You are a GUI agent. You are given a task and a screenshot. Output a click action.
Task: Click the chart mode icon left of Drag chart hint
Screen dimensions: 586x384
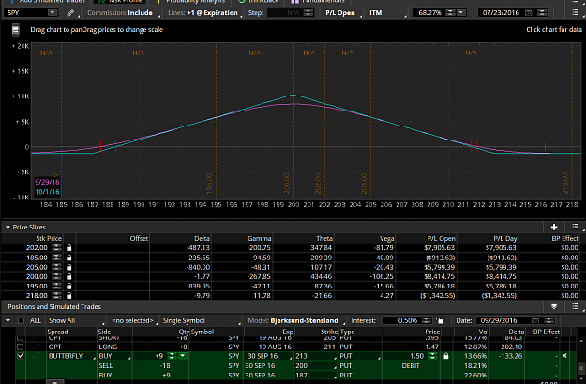point(15,29)
